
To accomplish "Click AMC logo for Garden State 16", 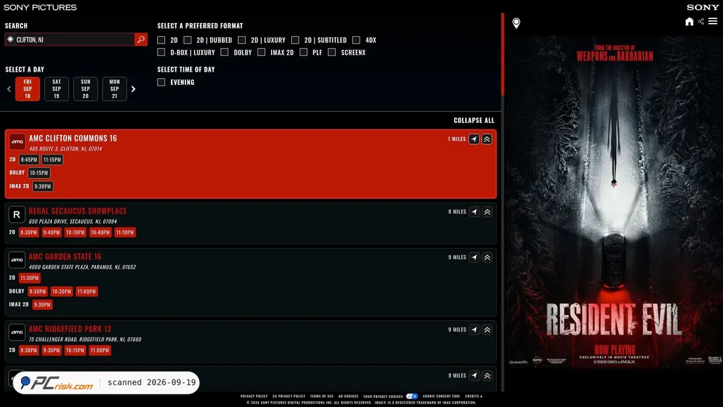I will pos(17,260).
